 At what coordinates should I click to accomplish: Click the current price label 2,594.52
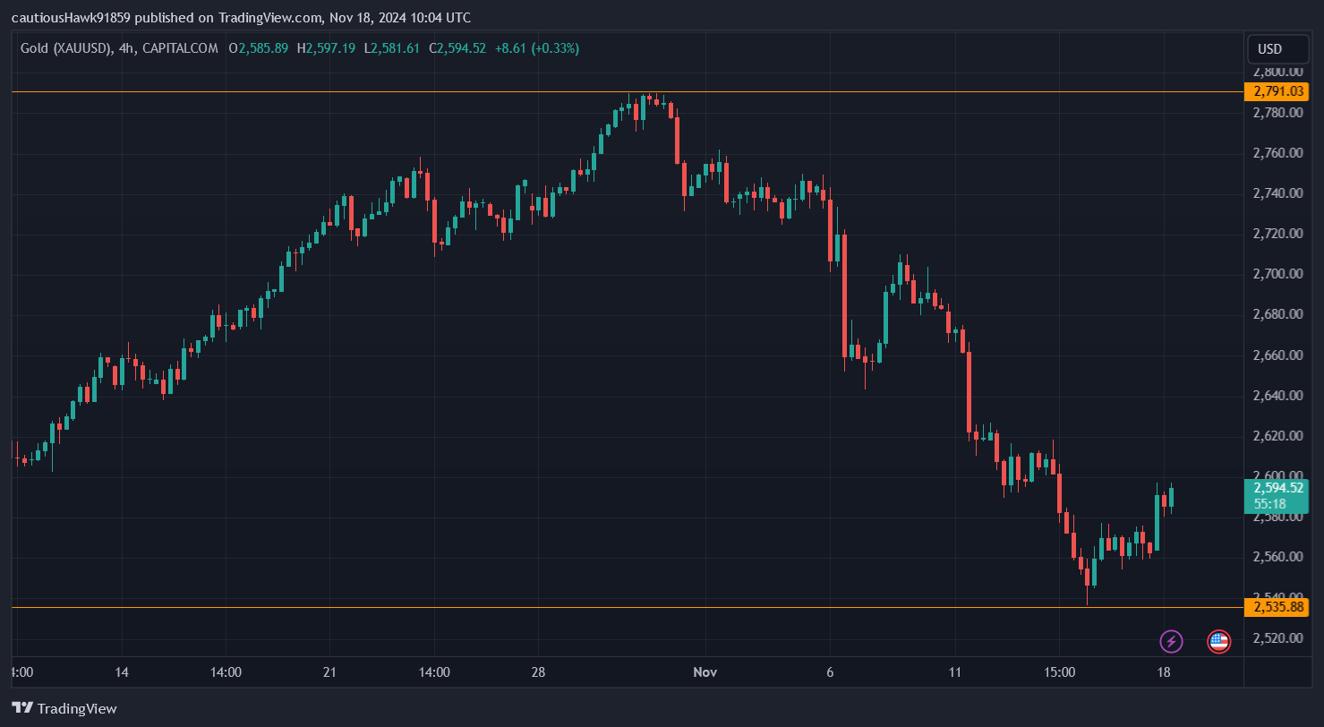[1278, 488]
